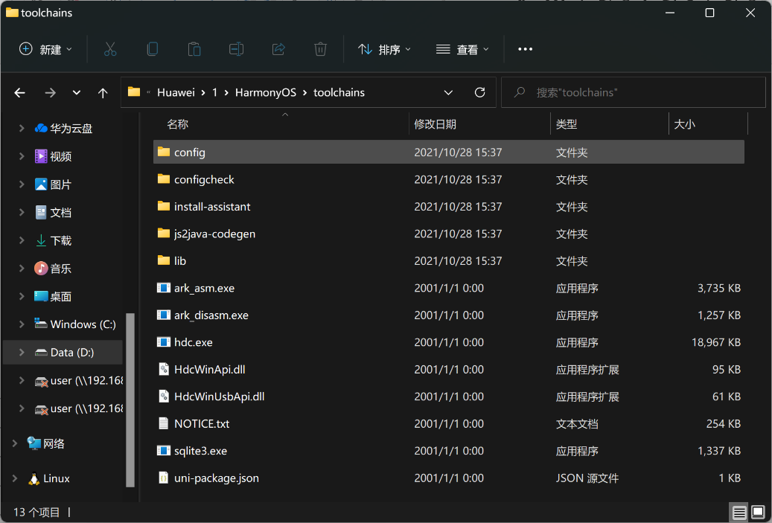Click the Share icon in toolbar
This screenshot has height=523, width=772.
(278, 49)
